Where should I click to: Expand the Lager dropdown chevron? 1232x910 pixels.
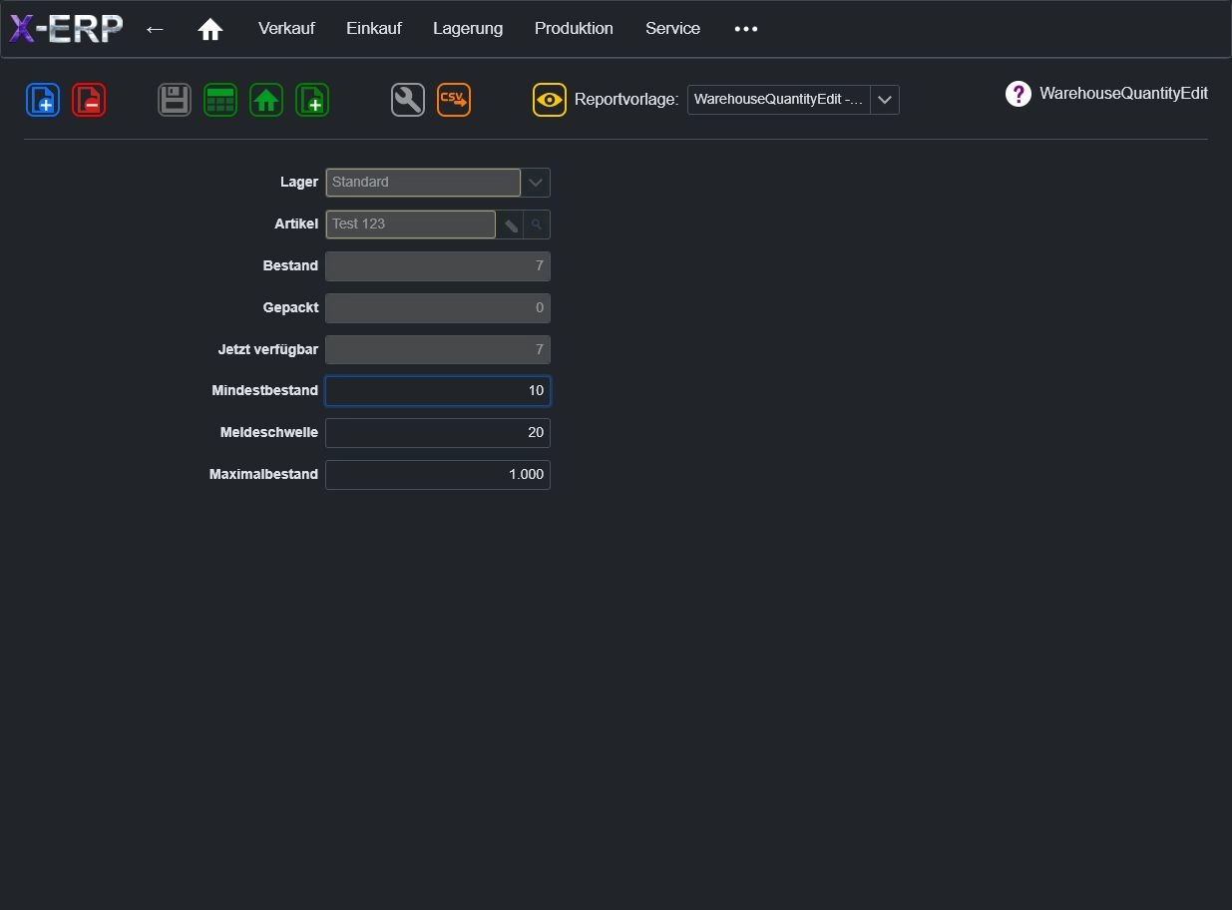[x=536, y=183]
